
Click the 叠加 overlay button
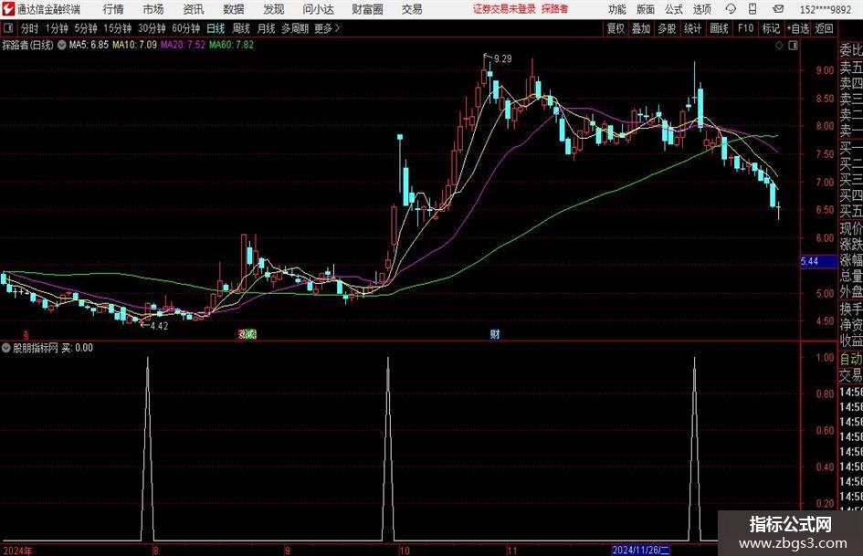641,28
